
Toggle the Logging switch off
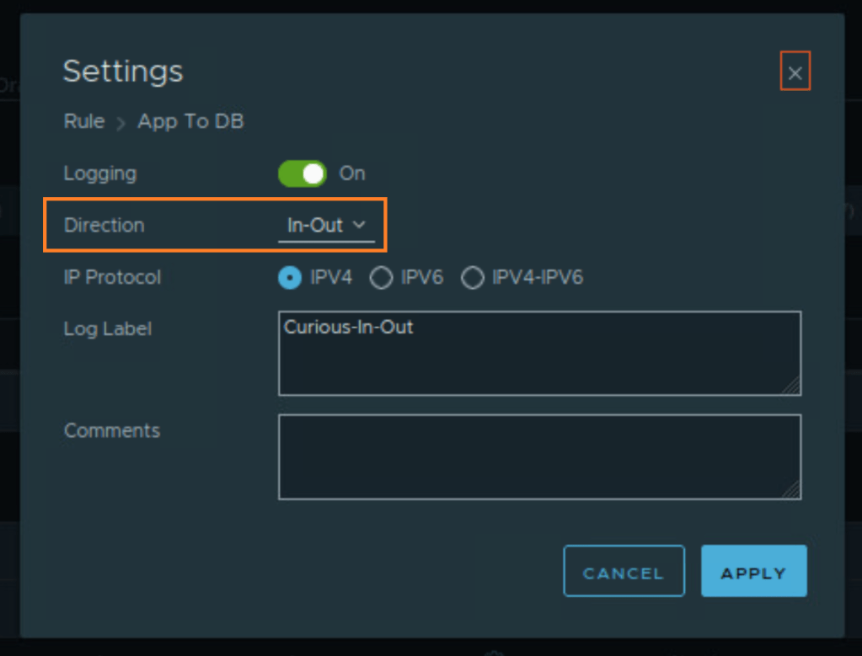point(302,173)
